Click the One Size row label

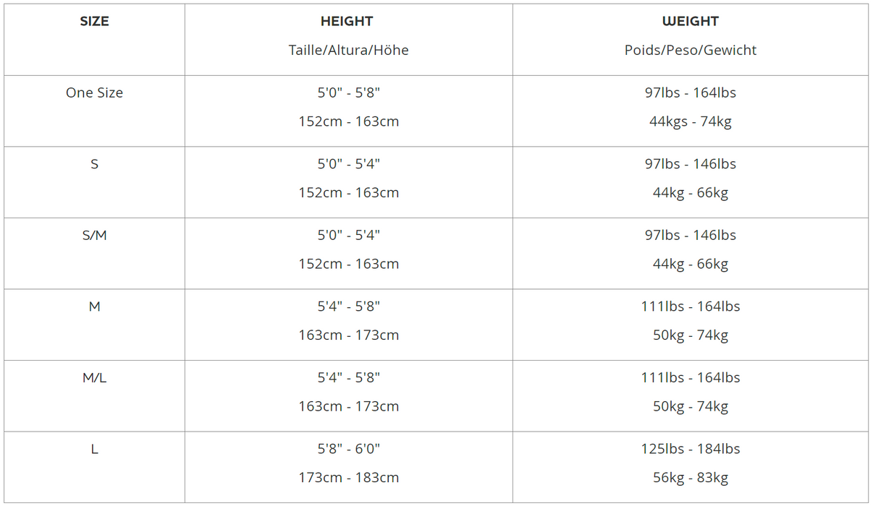tap(94, 93)
